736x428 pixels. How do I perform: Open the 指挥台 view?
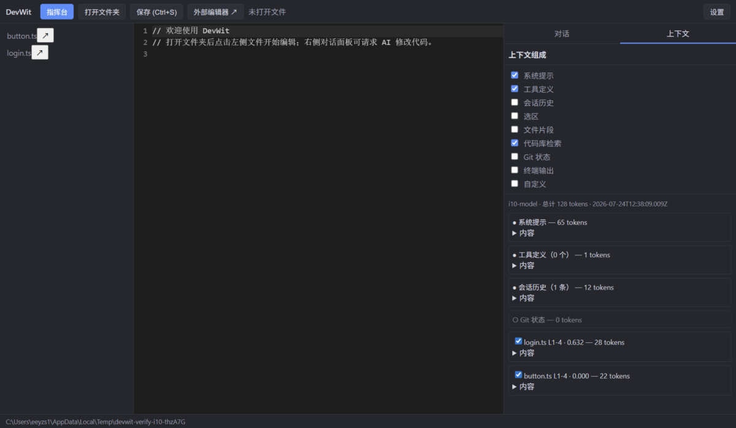point(57,12)
